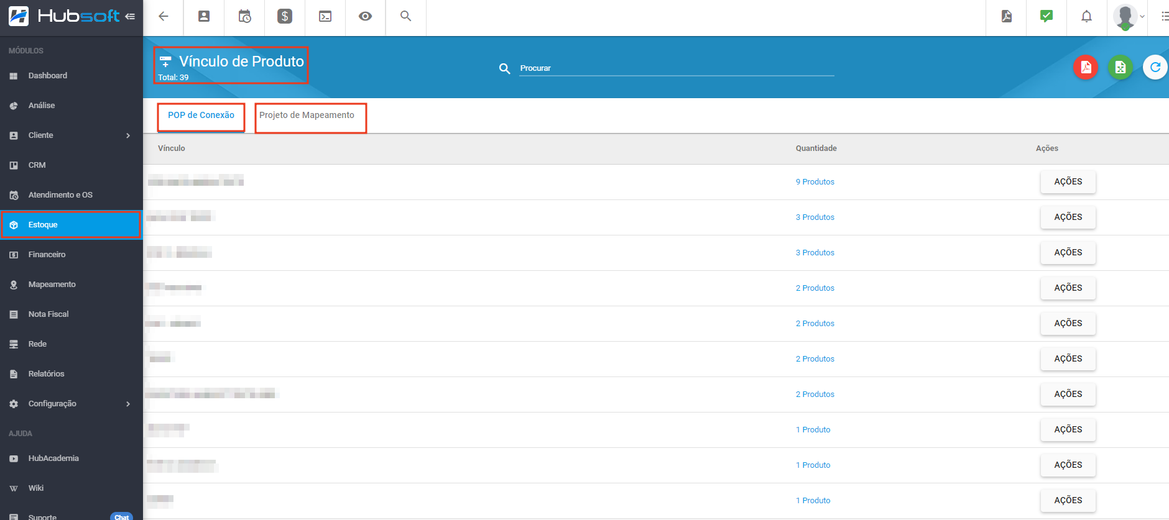The image size is (1169, 520).
Task: Open the CRM module
Action: click(72, 165)
